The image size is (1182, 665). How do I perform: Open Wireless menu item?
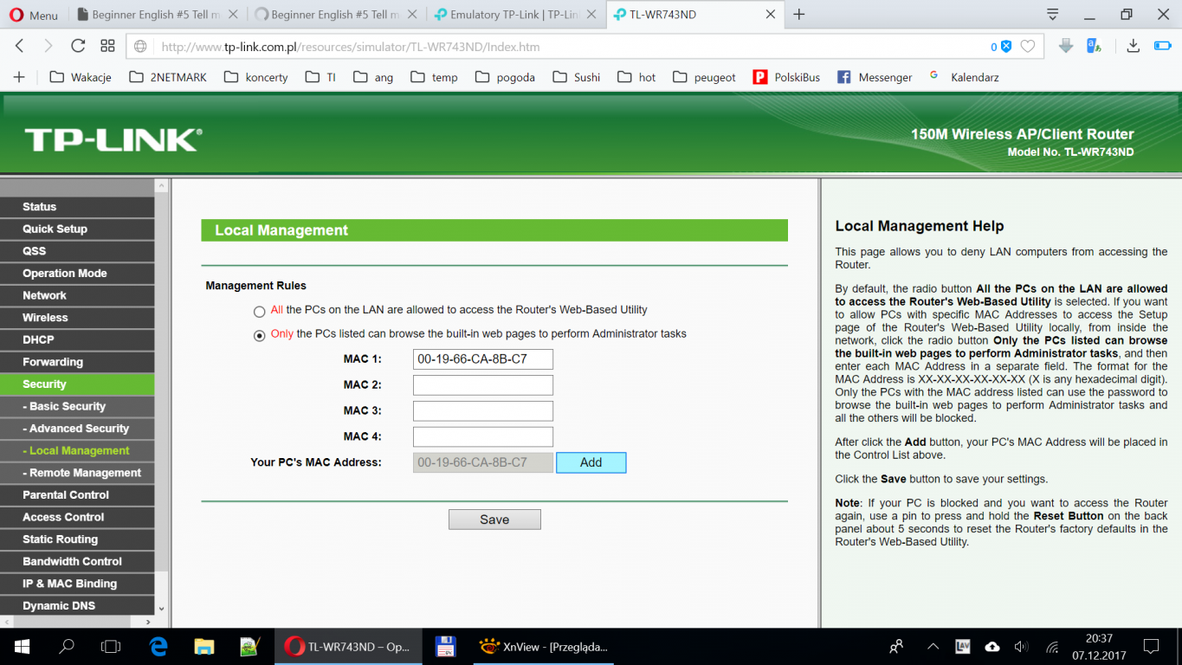tap(77, 318)
